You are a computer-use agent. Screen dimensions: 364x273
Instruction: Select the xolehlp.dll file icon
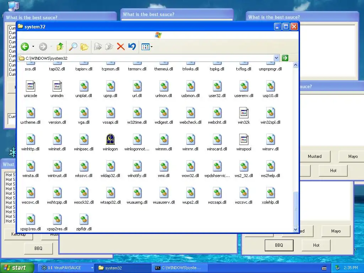[x=271, y=193]
